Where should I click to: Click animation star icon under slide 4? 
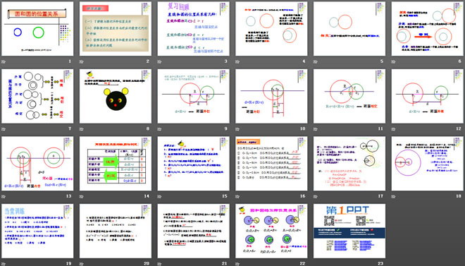coord(237,62)
